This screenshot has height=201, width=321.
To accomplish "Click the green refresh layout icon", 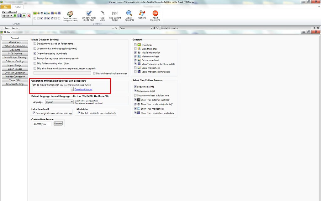I will [x=15, y=16].
